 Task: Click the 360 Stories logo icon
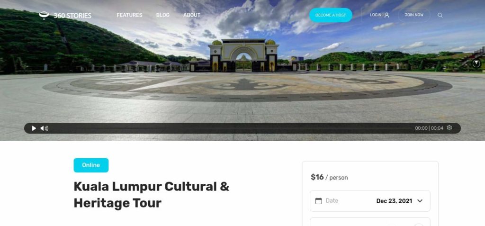[x=44, y=15]
